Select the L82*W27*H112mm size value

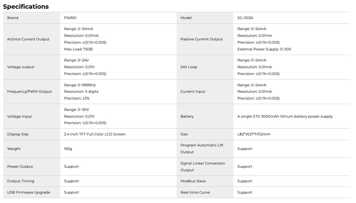pyautogui.click(x=254, y=134)
